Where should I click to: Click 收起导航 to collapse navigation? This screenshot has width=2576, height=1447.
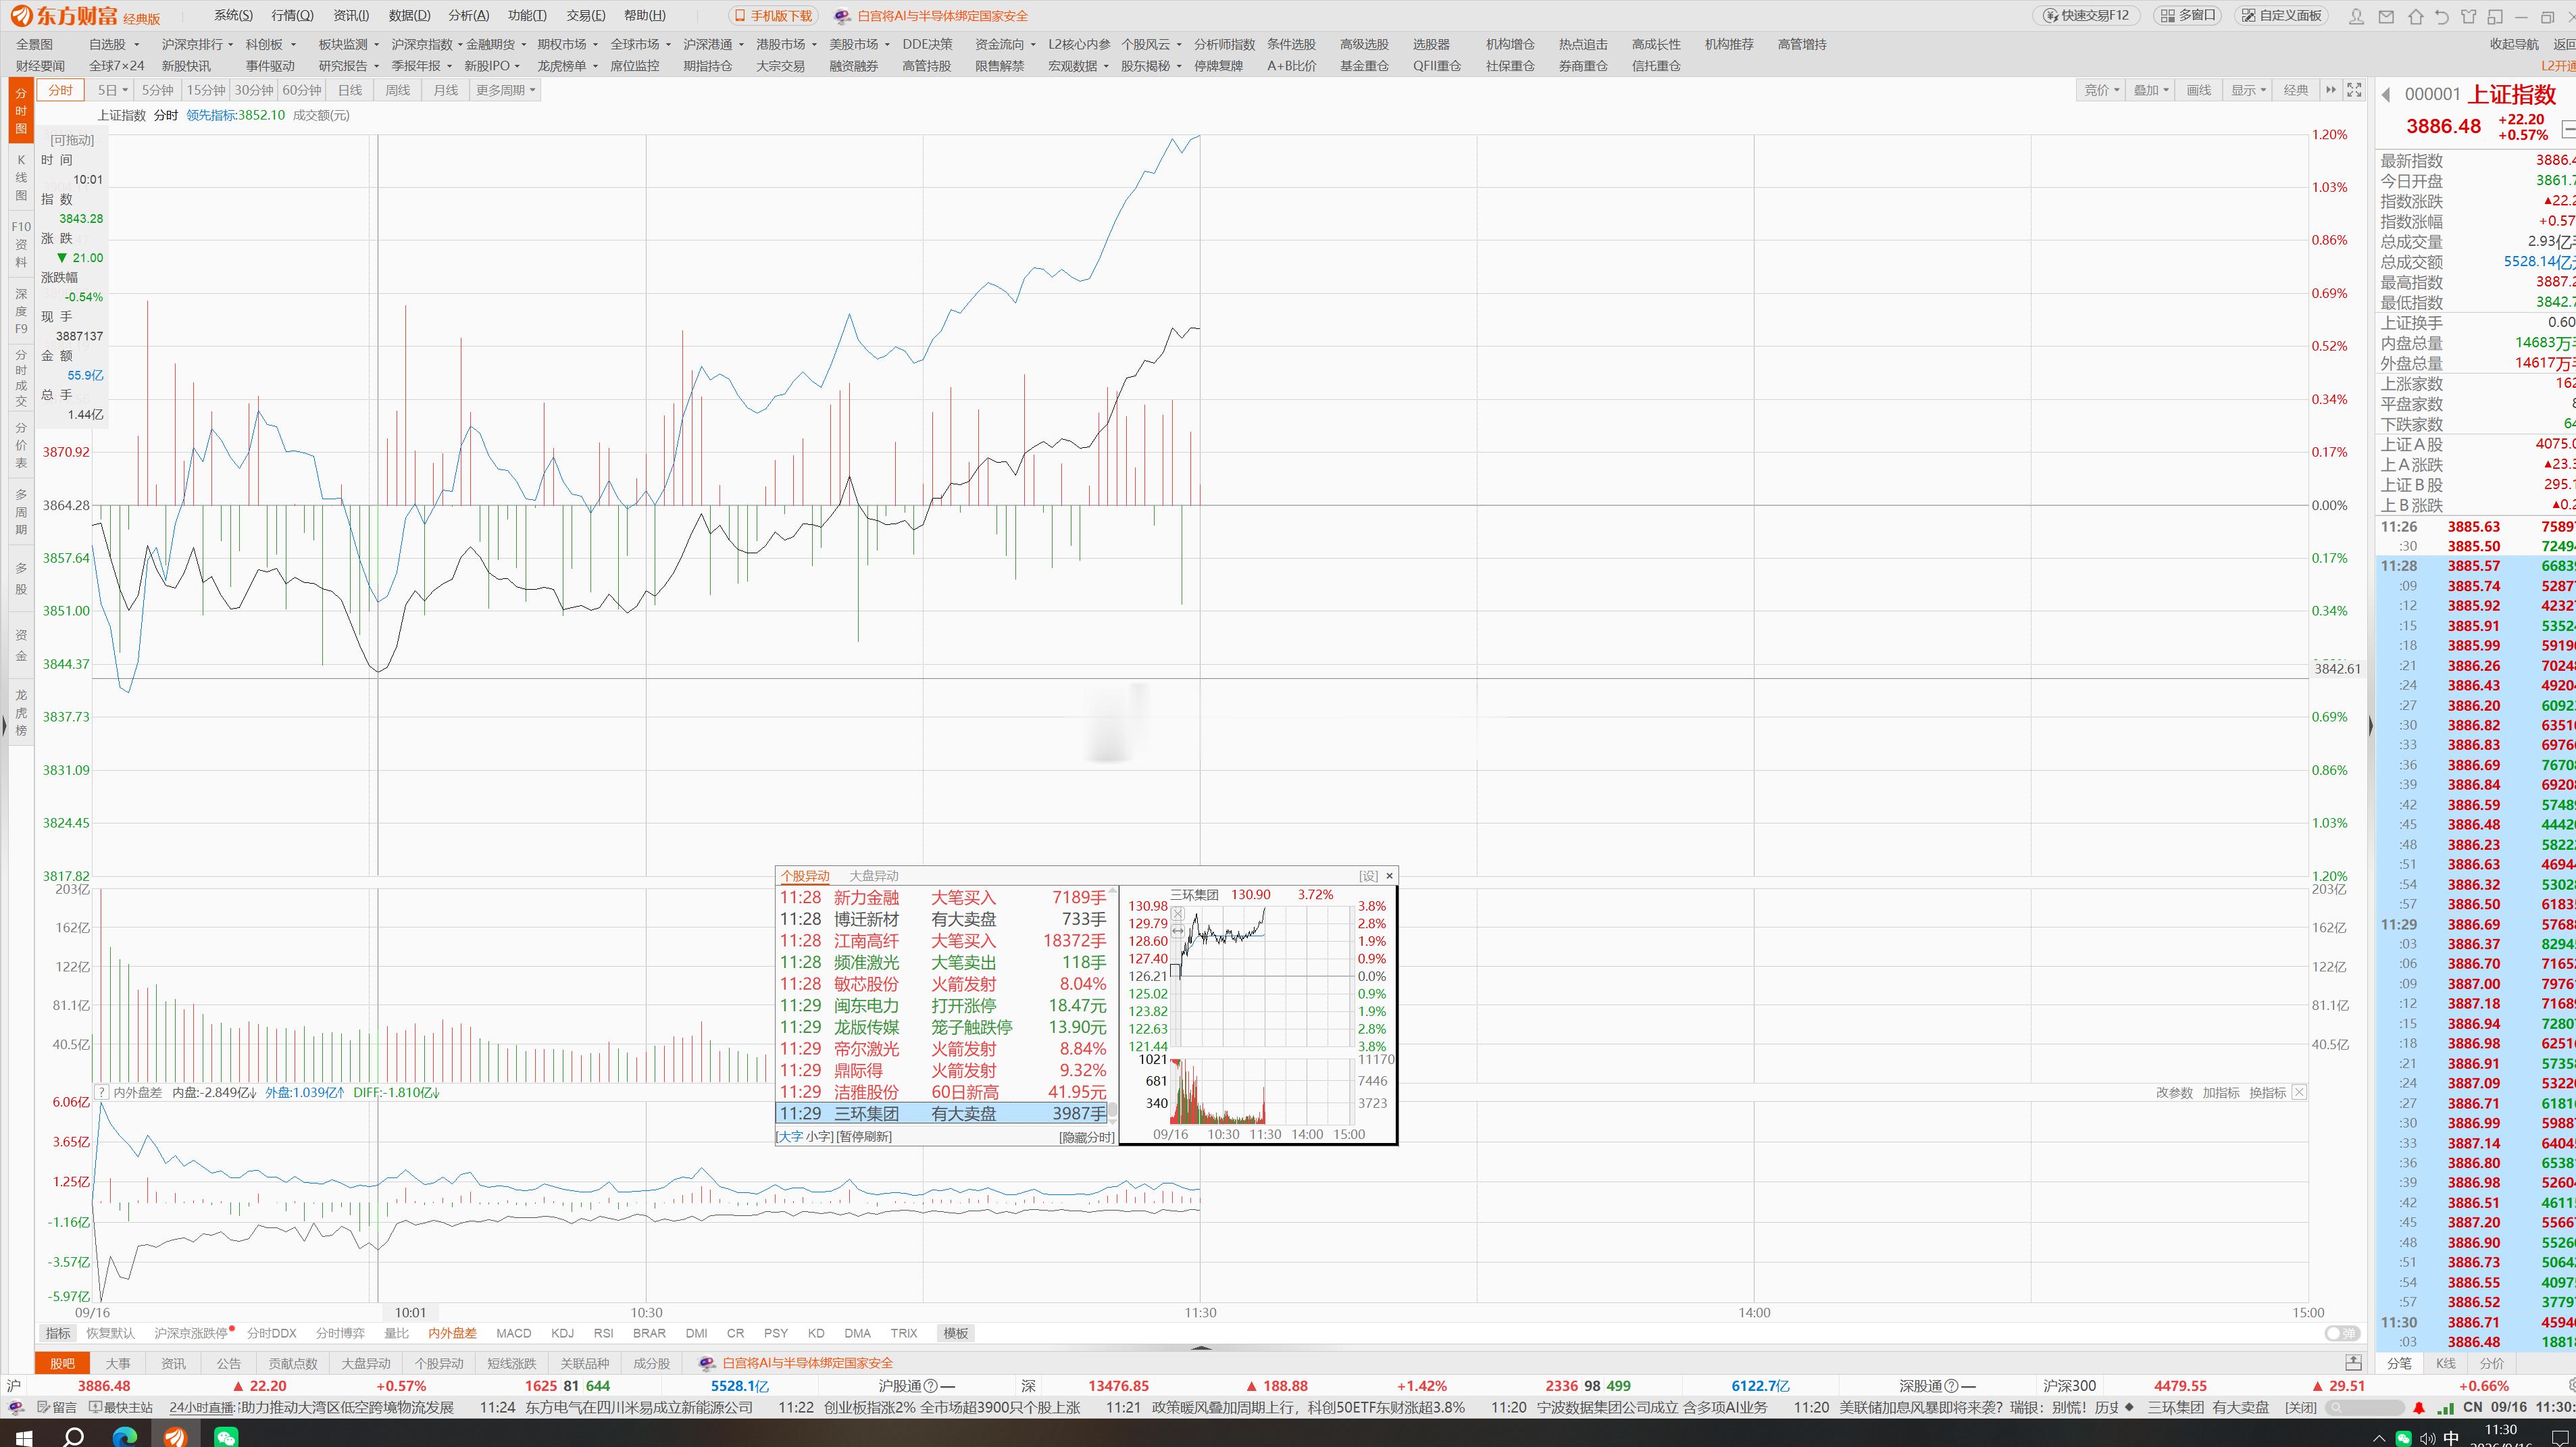(2514, 44)
